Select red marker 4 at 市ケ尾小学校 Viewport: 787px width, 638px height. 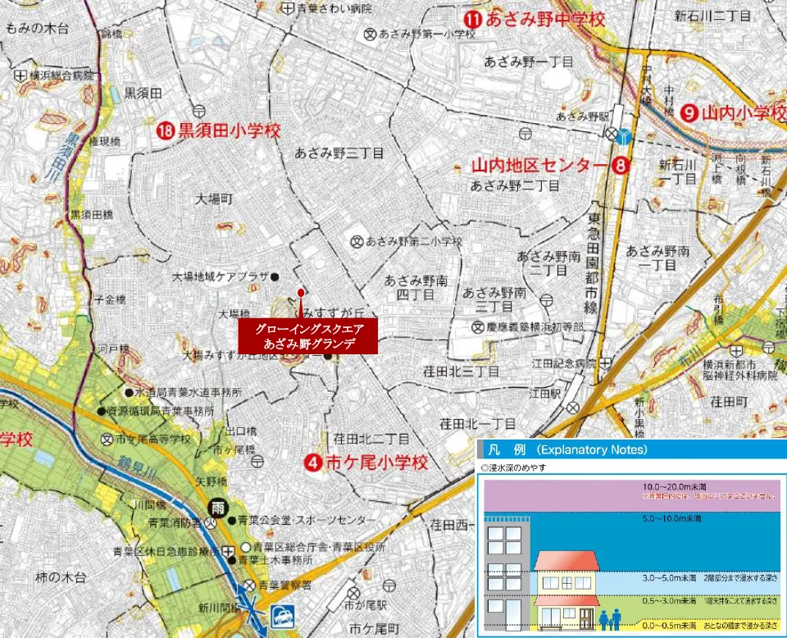(x=312, y=463)
